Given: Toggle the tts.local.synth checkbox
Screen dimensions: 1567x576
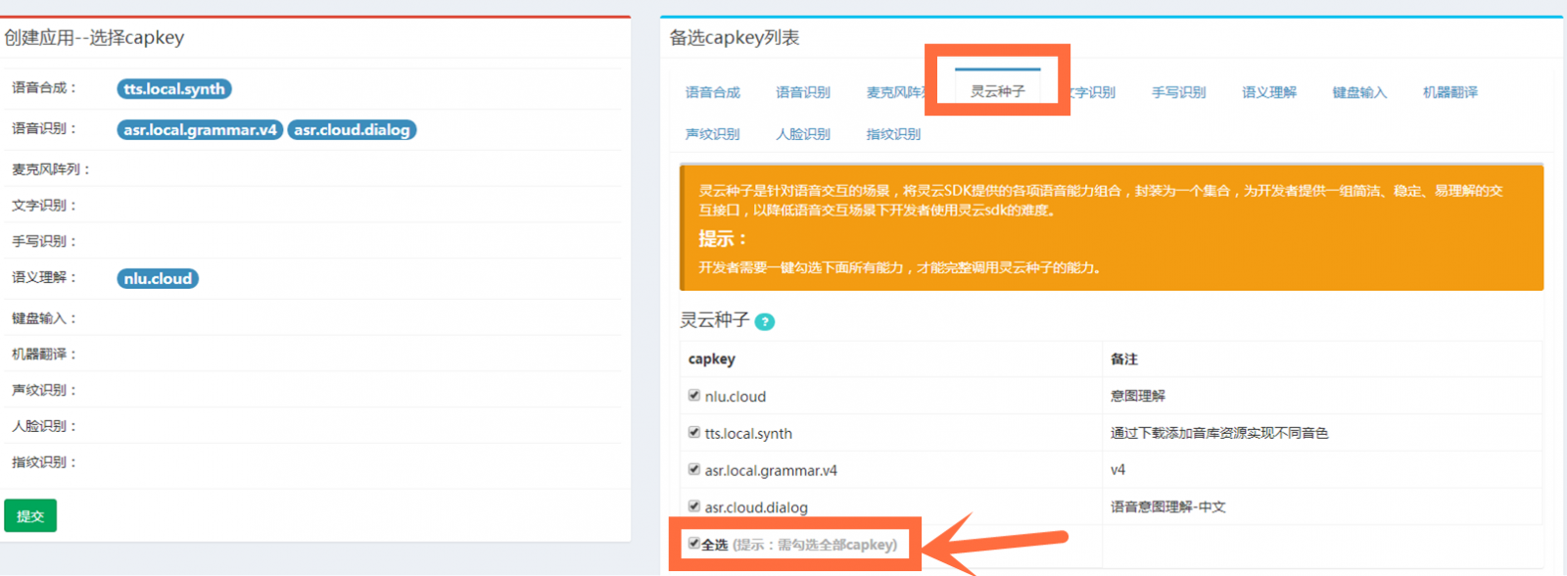Looking at the screenshot, I should [694, 433].
